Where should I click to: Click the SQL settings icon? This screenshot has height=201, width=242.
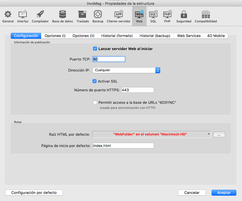(153, 14)
